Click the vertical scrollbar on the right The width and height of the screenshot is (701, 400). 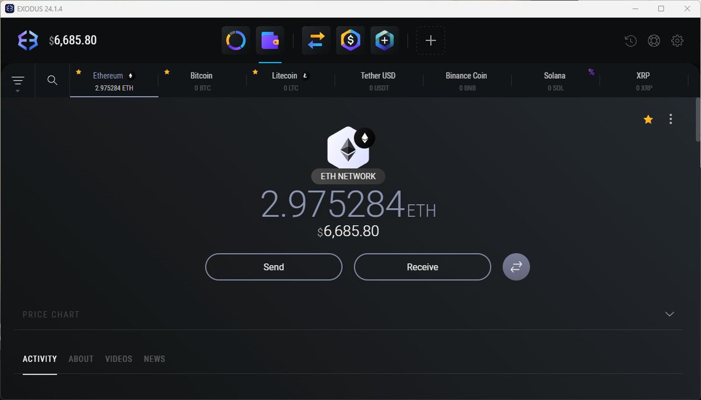click(x=697, y=120)
